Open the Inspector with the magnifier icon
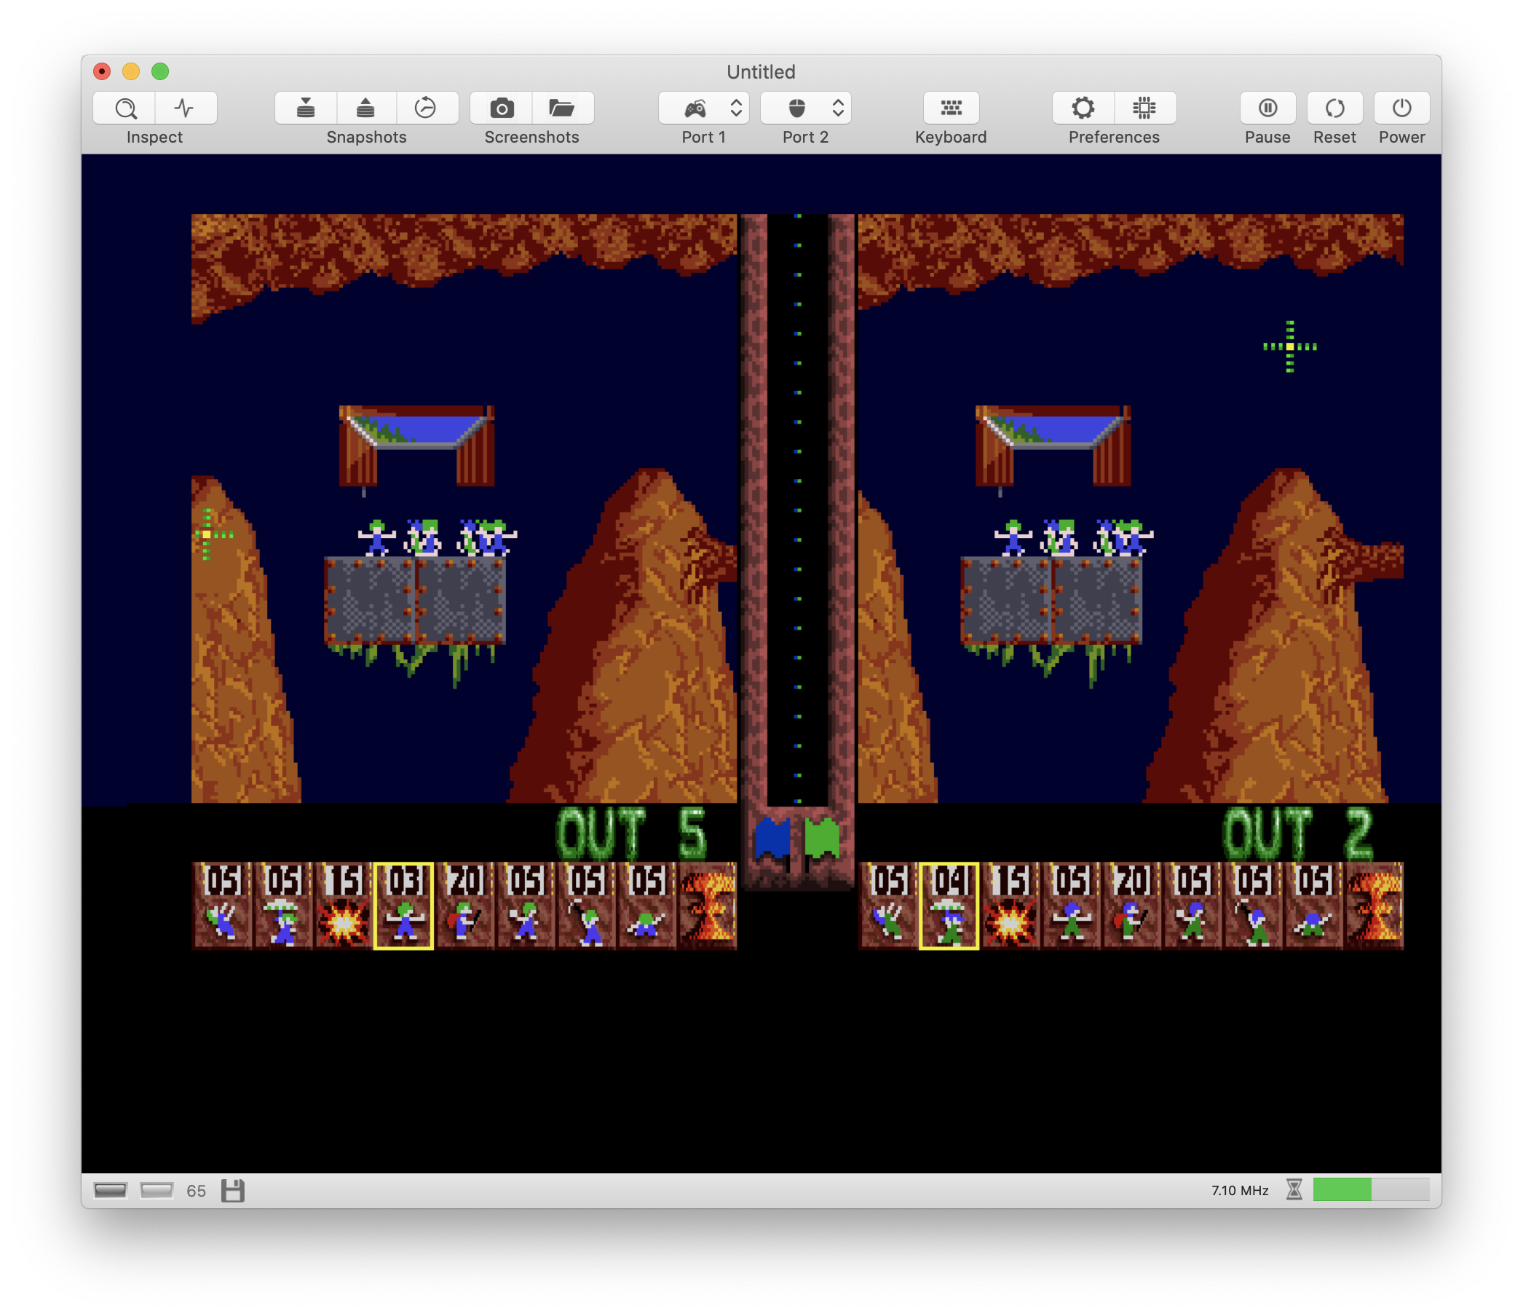 pos(125,108)
